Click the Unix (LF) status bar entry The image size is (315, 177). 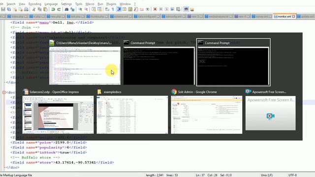pyautogui.click(x=267, y=175)
